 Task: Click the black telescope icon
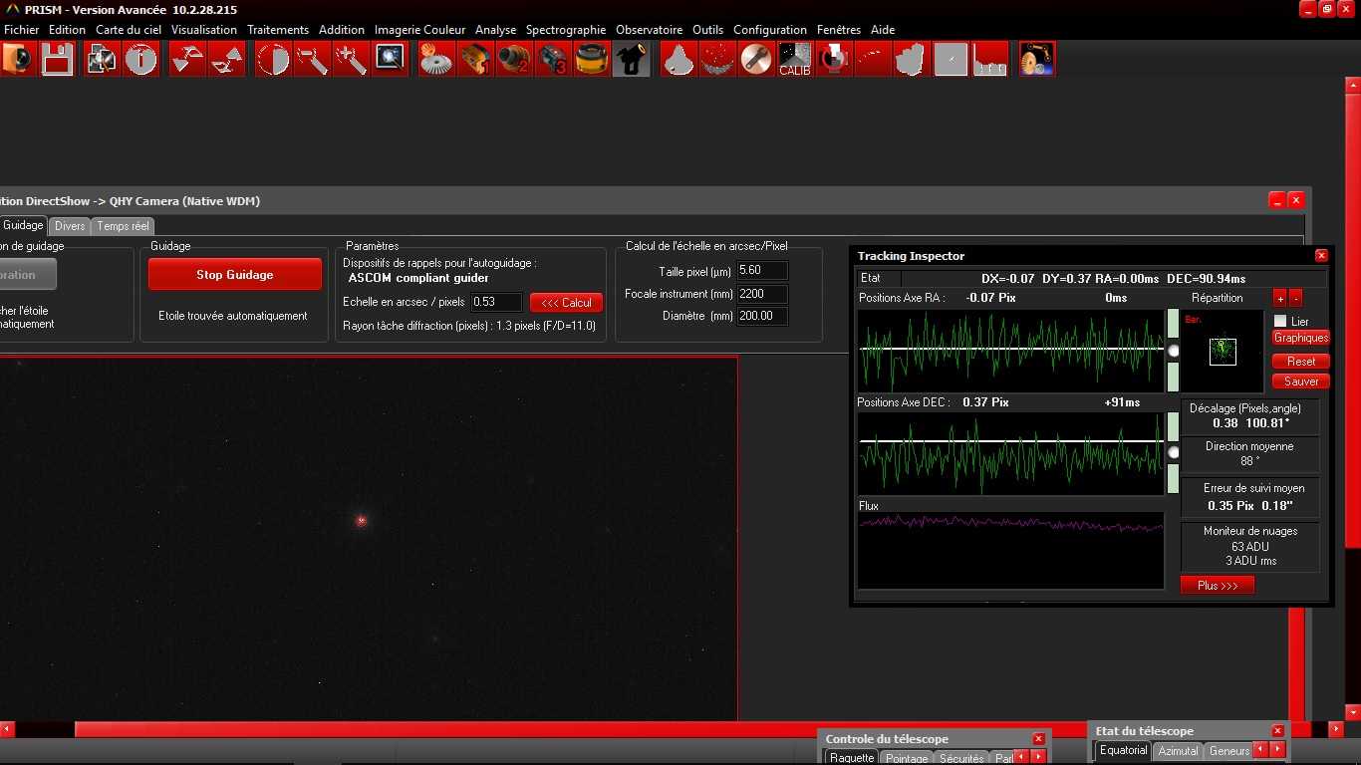(631, 60)
